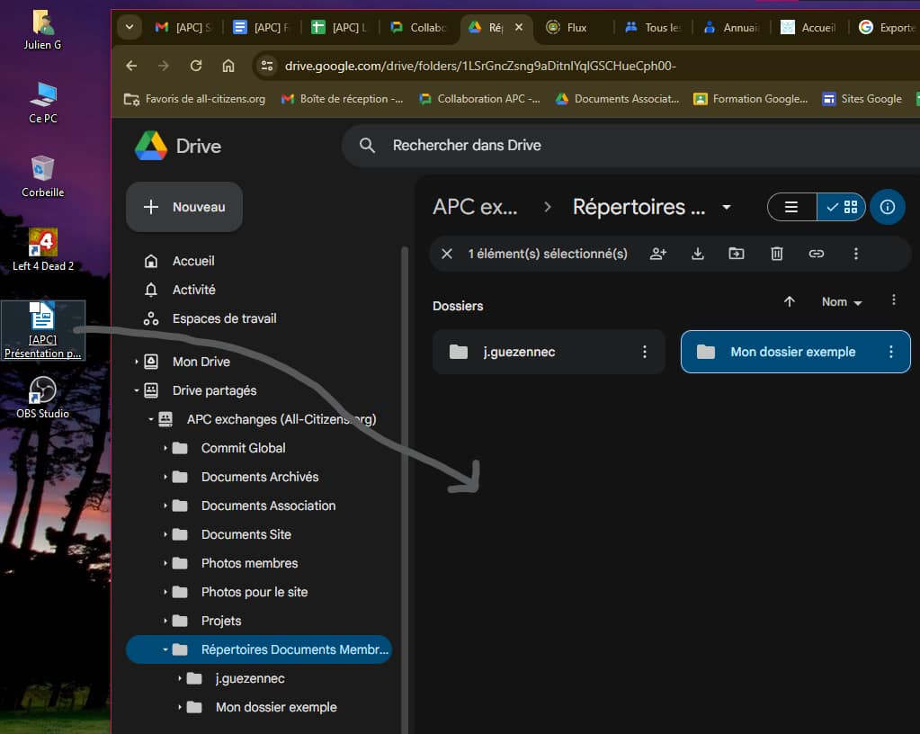920x734 pixels.
Task: Reload the page with the refresh icon
Action: 196,66
